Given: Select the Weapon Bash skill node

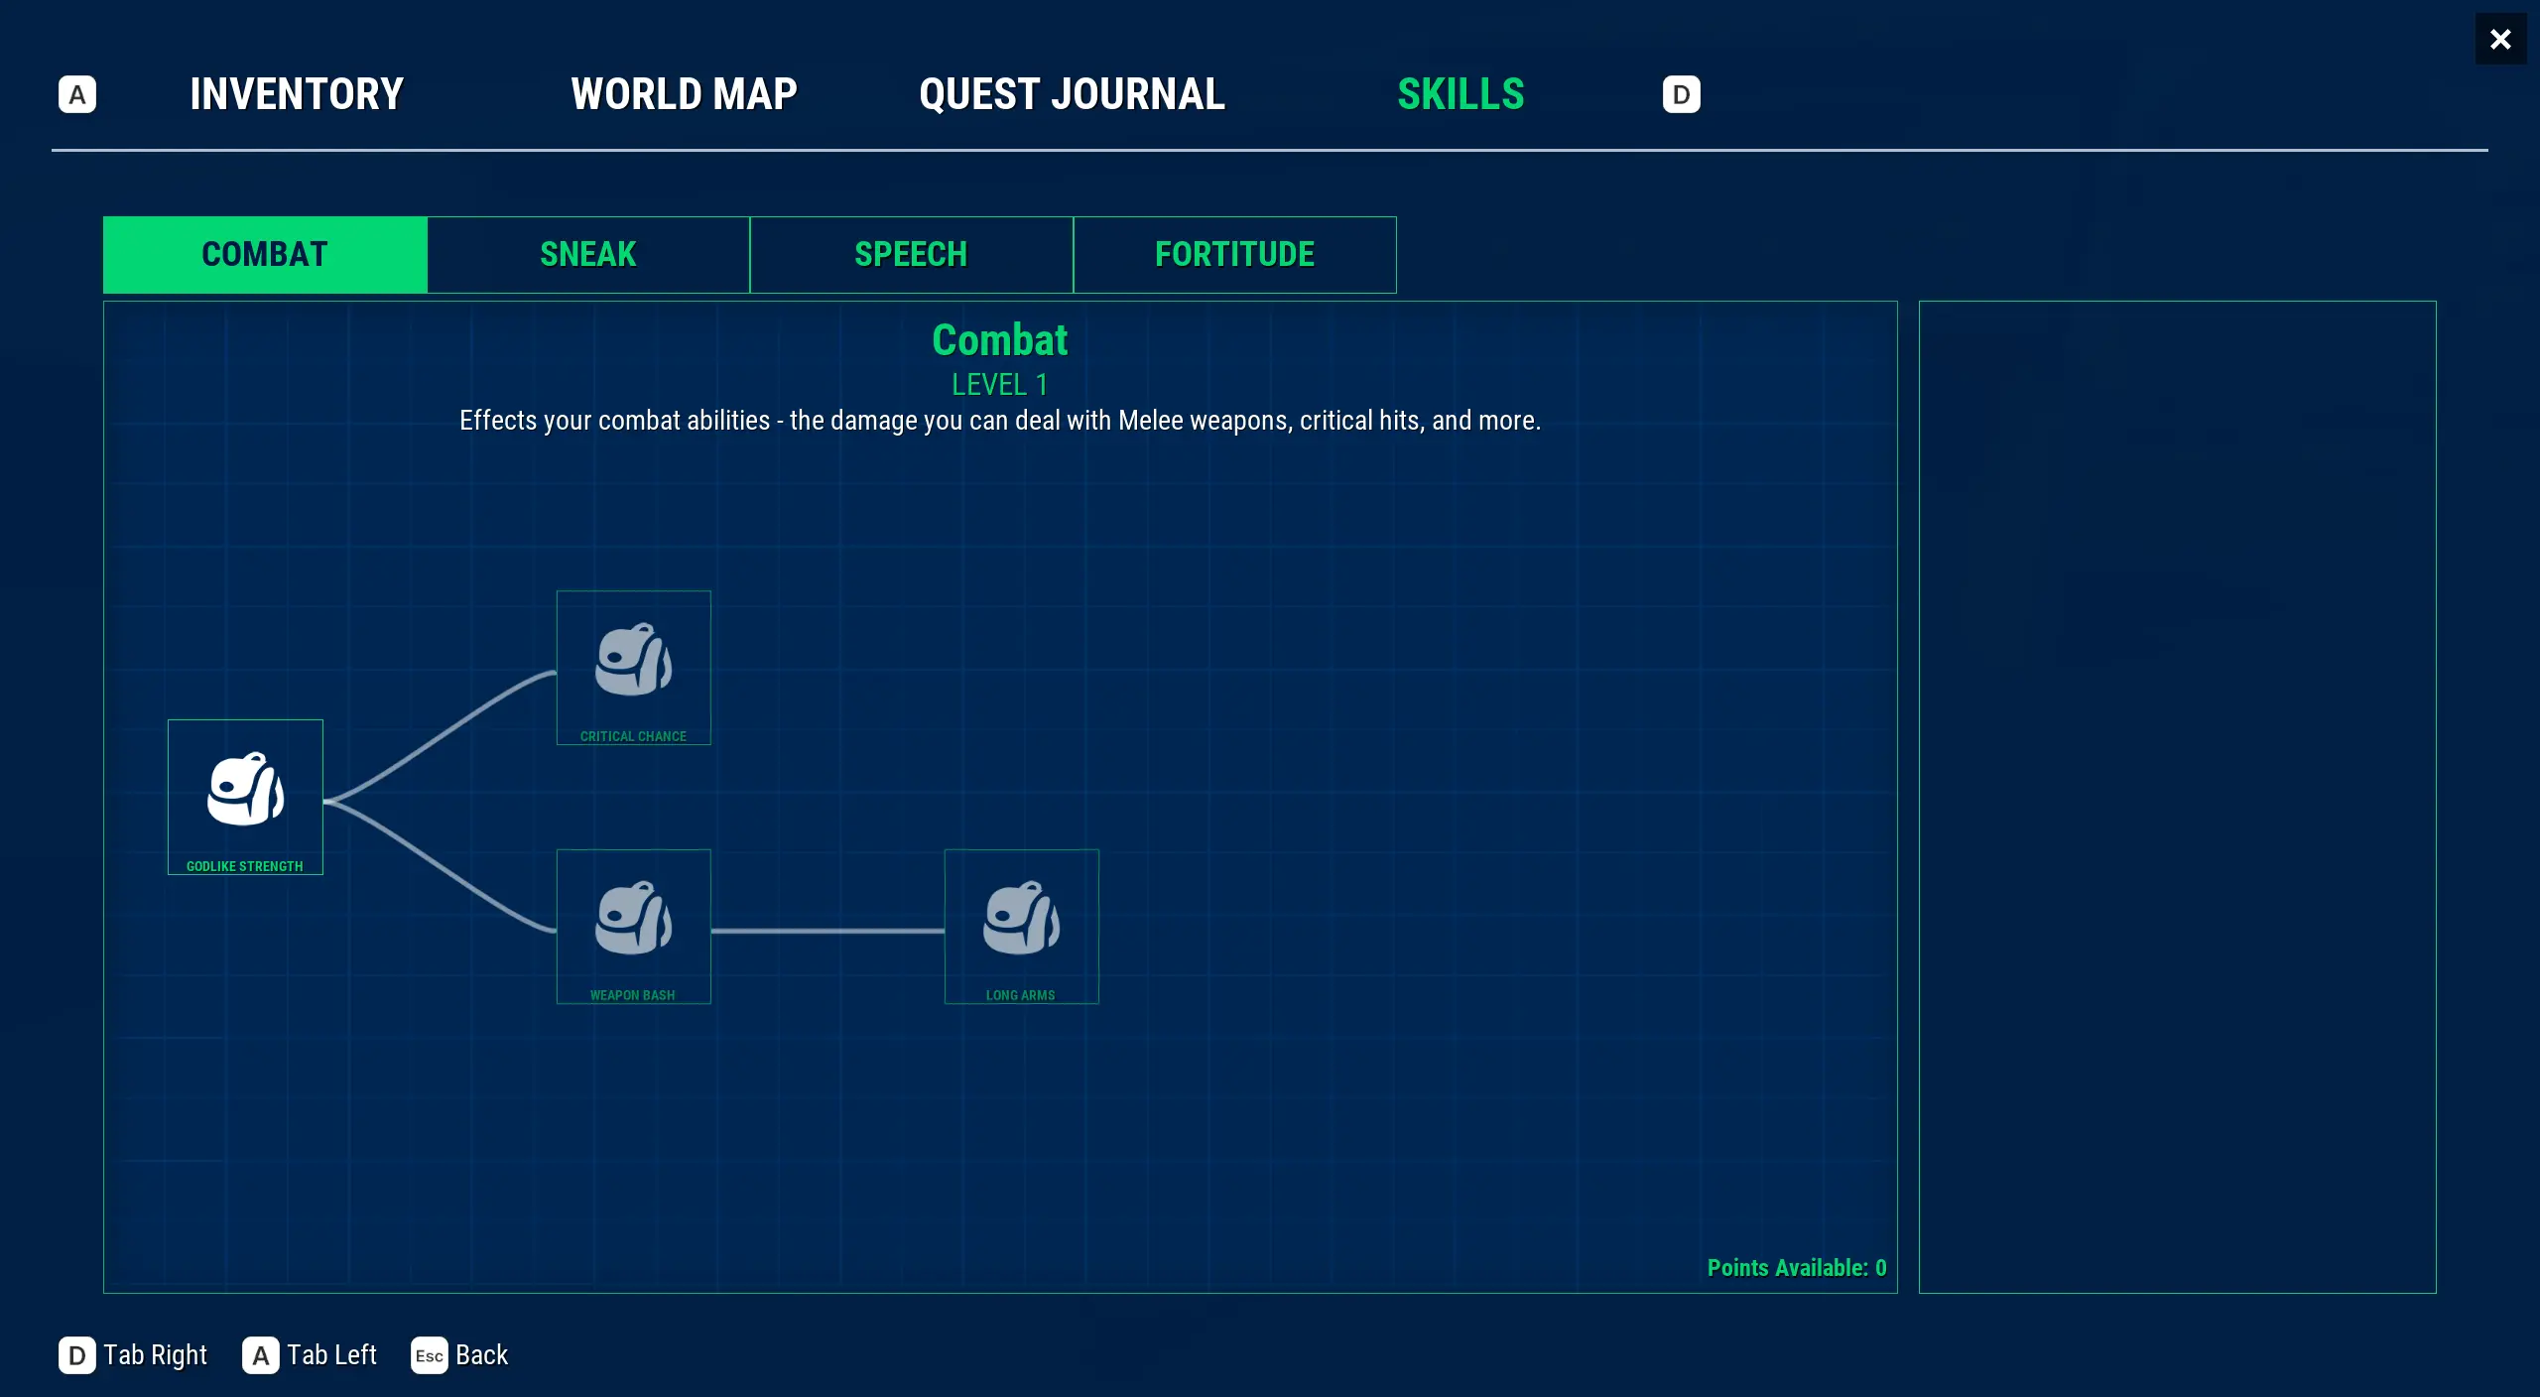Looking at the screenshot, I should coord(633,927).
